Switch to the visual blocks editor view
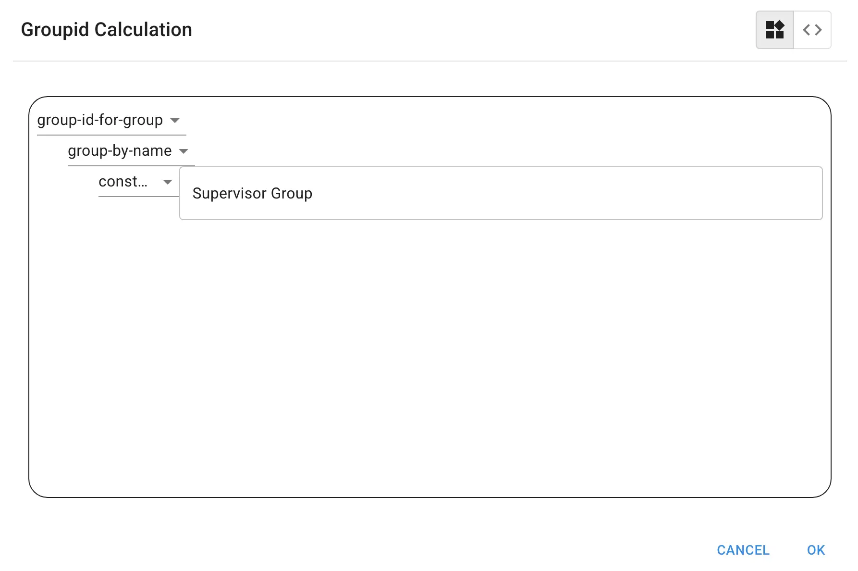Viewport: 858px width, 571px height. point(774,30)
